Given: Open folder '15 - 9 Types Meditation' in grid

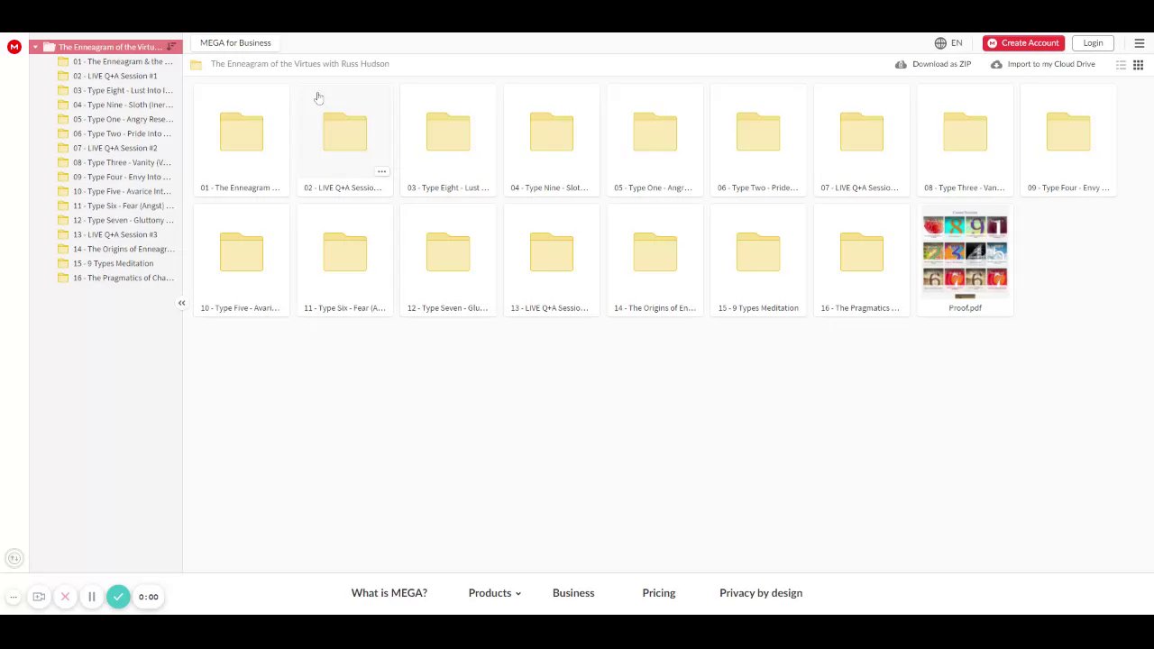Looking at the screenshot, I should [x=758, y=261].
